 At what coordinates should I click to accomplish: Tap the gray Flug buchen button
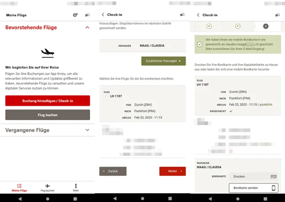click(48, 115)
